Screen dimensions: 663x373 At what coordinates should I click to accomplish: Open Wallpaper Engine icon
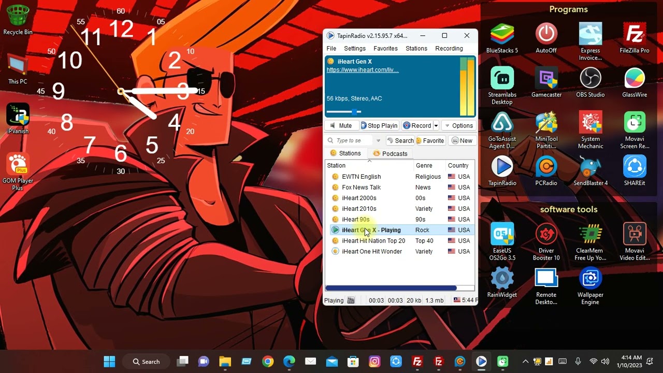coord(590,286)
